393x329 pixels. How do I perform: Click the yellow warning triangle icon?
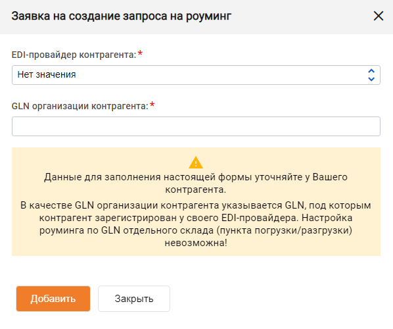pos(196,163)
